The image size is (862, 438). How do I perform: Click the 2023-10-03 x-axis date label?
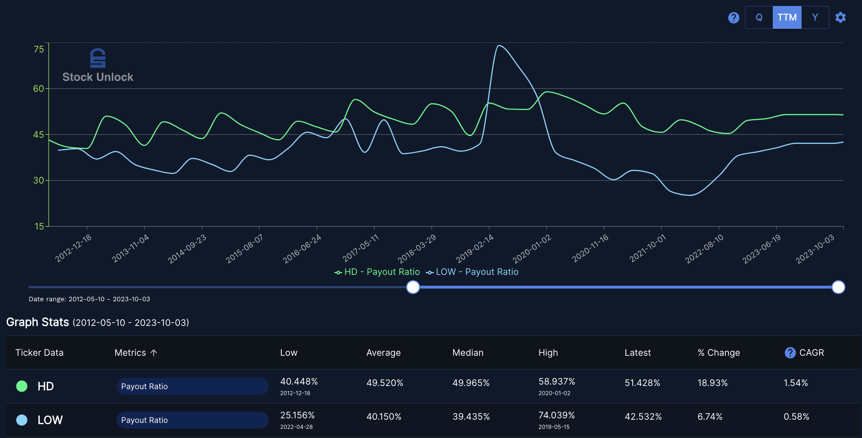pyautogui.click(x=815, y=249)
